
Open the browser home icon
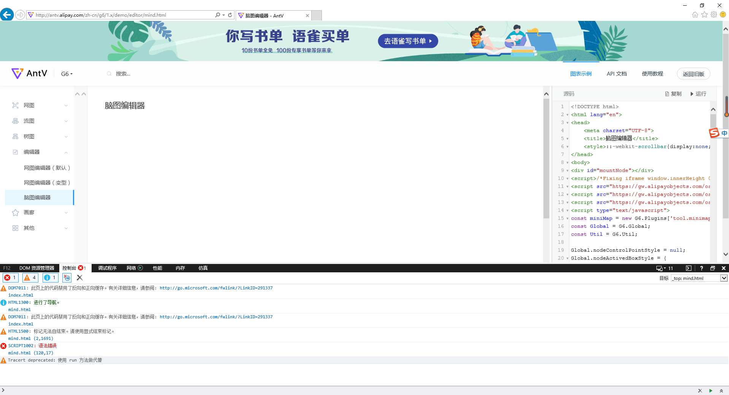coord(695,14)
